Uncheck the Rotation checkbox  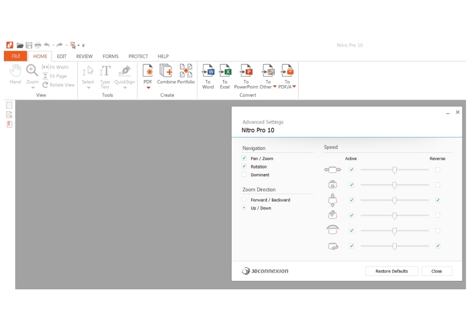click(244, 166)
